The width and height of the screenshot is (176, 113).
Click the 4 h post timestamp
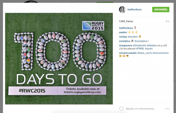tap(167, 21)
